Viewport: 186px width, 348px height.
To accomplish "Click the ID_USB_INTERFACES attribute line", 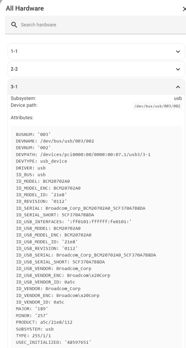I will [74, 221].
